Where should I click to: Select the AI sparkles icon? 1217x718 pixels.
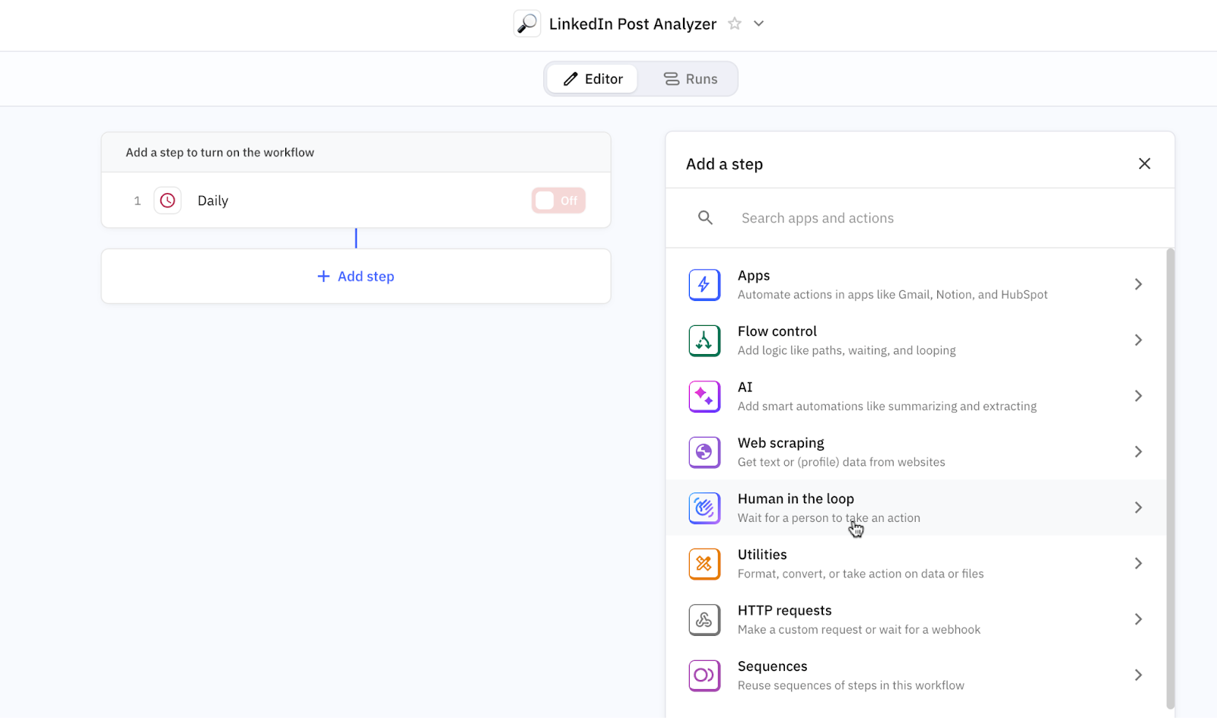pyautogui.click(x=704, y=397)
